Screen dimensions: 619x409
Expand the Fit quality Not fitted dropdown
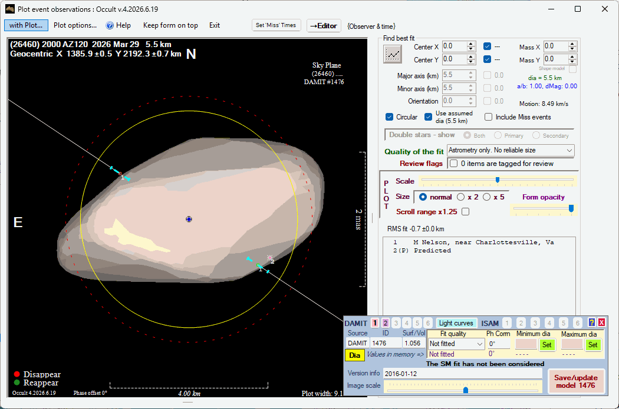456,344
